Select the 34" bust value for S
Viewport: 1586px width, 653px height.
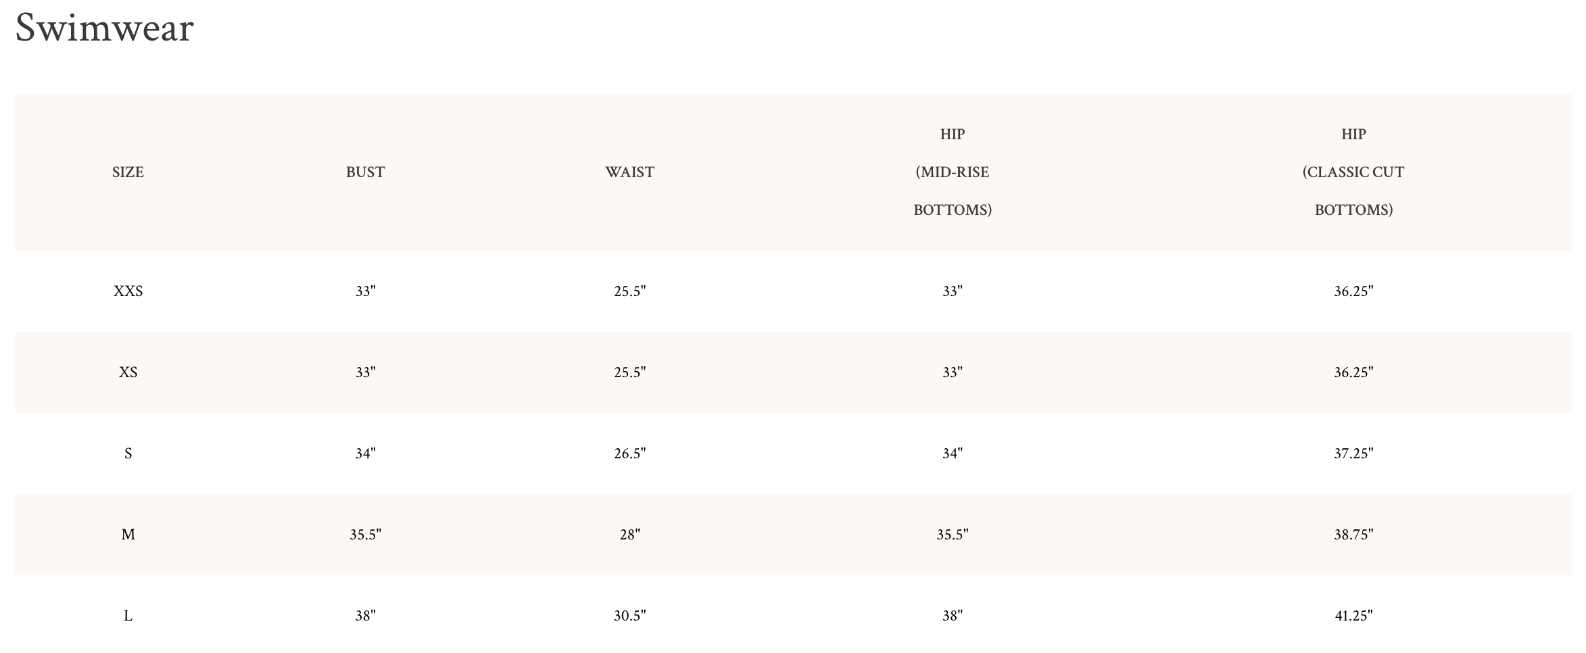click(x=365, y=454)
